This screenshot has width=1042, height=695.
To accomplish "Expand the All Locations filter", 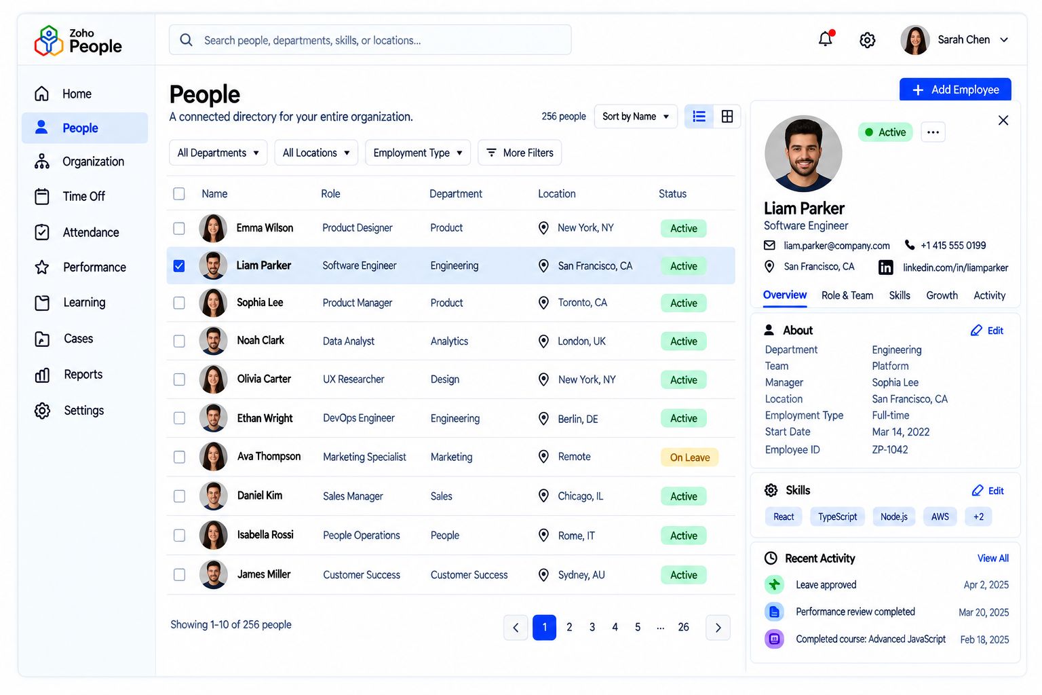I will 316,153.
